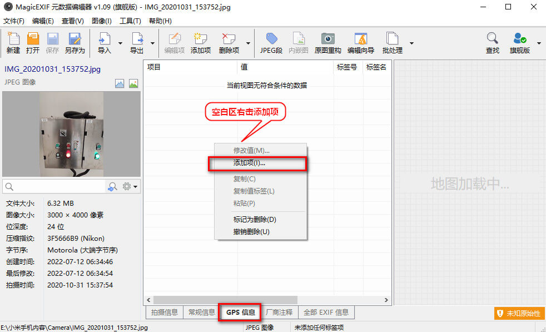Open the 删除项 dropdown arrow
Screen dimensions: 546x332
248,43
